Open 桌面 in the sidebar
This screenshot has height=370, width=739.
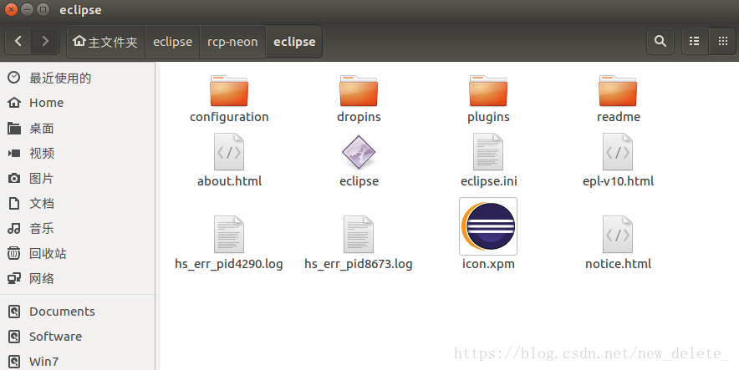(x=77, y=128)
